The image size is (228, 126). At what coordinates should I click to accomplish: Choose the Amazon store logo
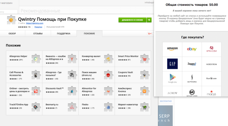tap(172, 49)
